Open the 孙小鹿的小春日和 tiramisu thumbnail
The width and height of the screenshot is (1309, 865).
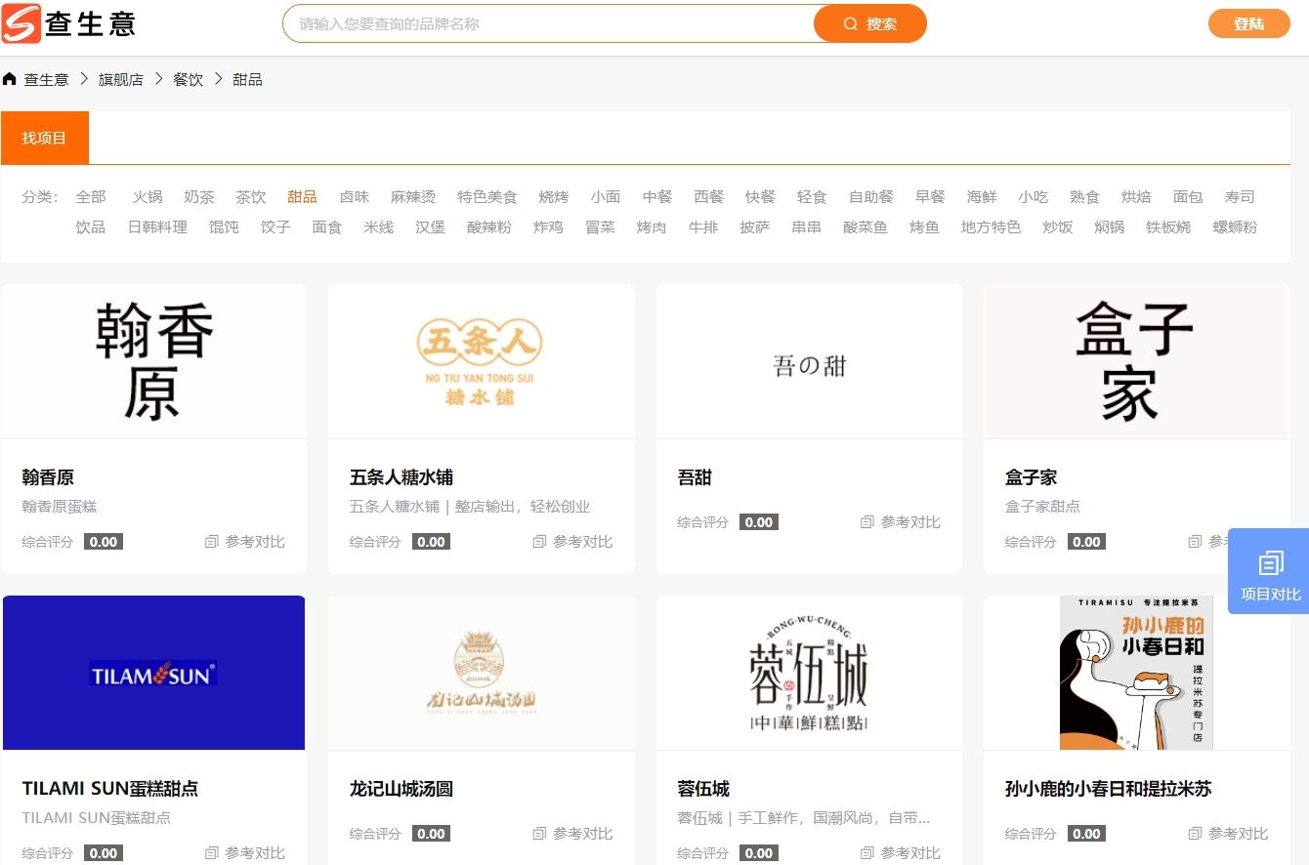pyautogui.click(x=1137, y=673)
